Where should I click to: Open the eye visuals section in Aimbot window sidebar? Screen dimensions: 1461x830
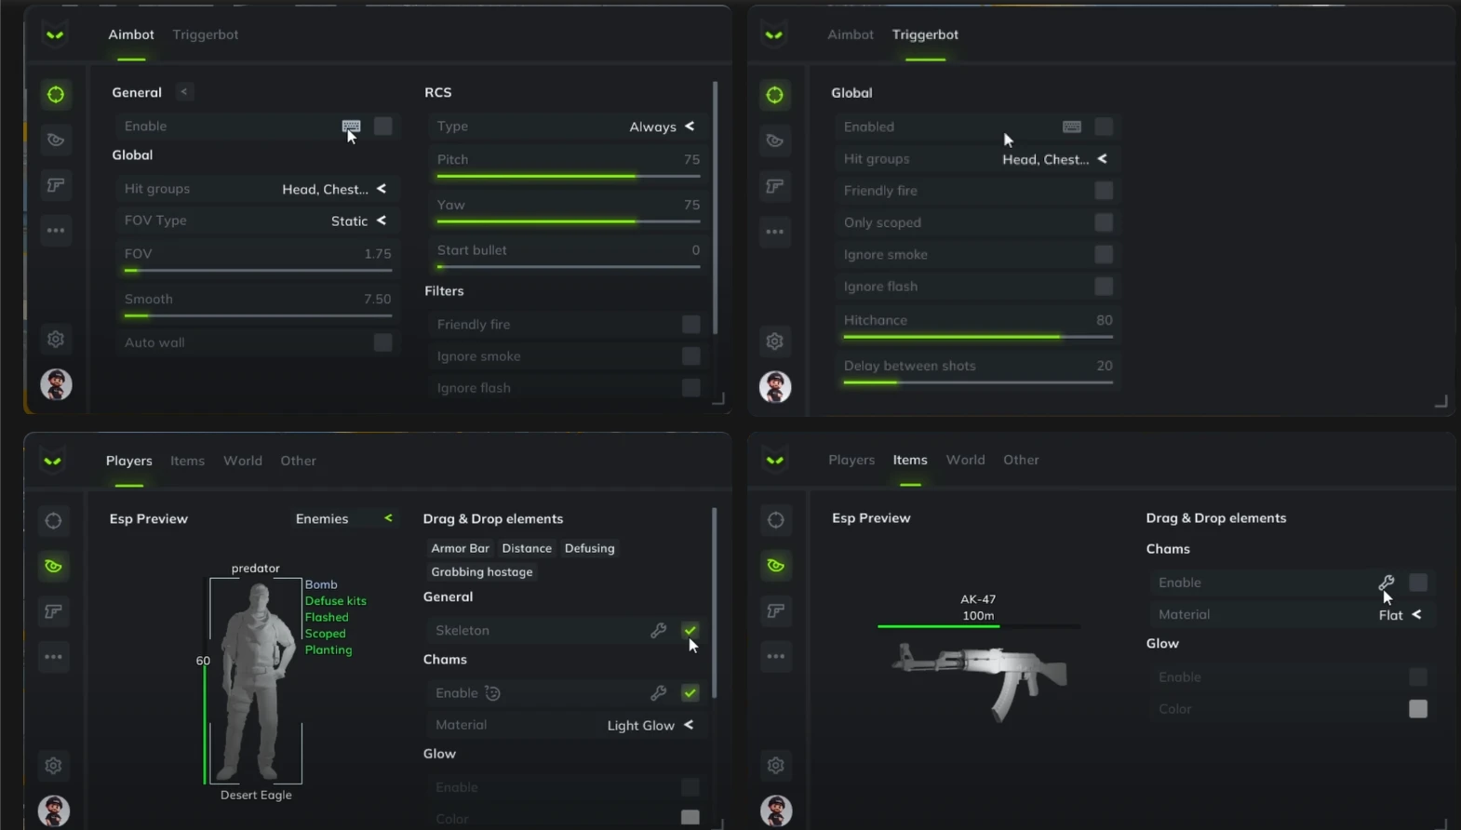56,140
